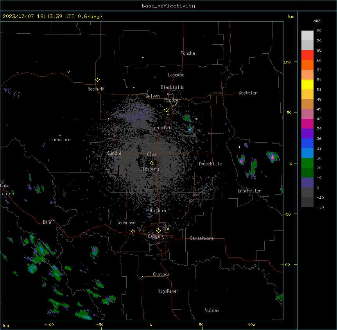Click the ThreeHills label
Viewport: 337px width, 330px height.
pyautogui.click(x=210, y=164)
